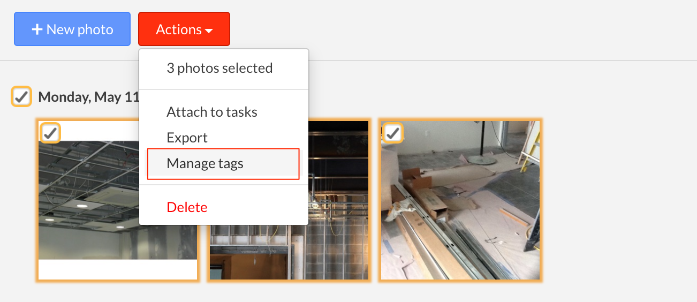The height and width of the screenshot is (302, 697).
Task: Click the checkmark icon beside Monday heading
Action: coord(21,97)
